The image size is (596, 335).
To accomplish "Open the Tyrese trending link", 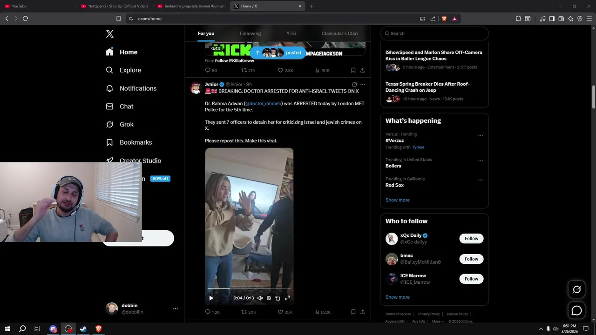I will (418, 147).
